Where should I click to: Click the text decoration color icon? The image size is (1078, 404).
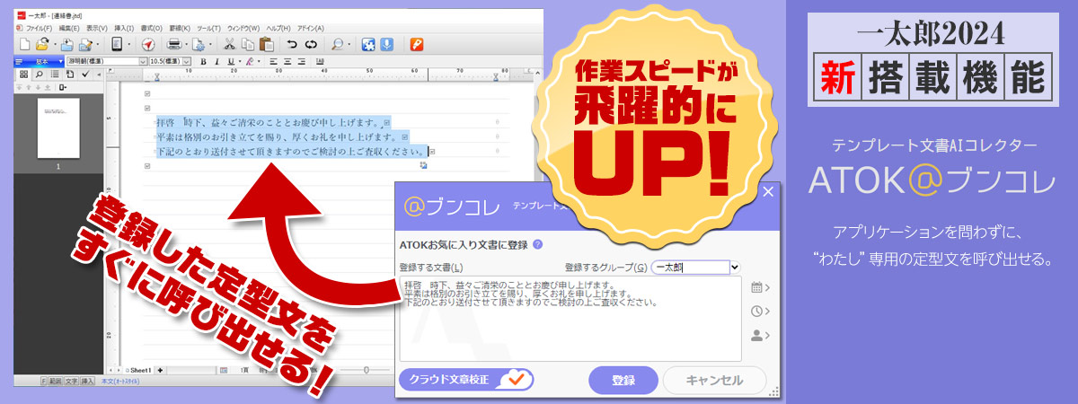point(249,62)
